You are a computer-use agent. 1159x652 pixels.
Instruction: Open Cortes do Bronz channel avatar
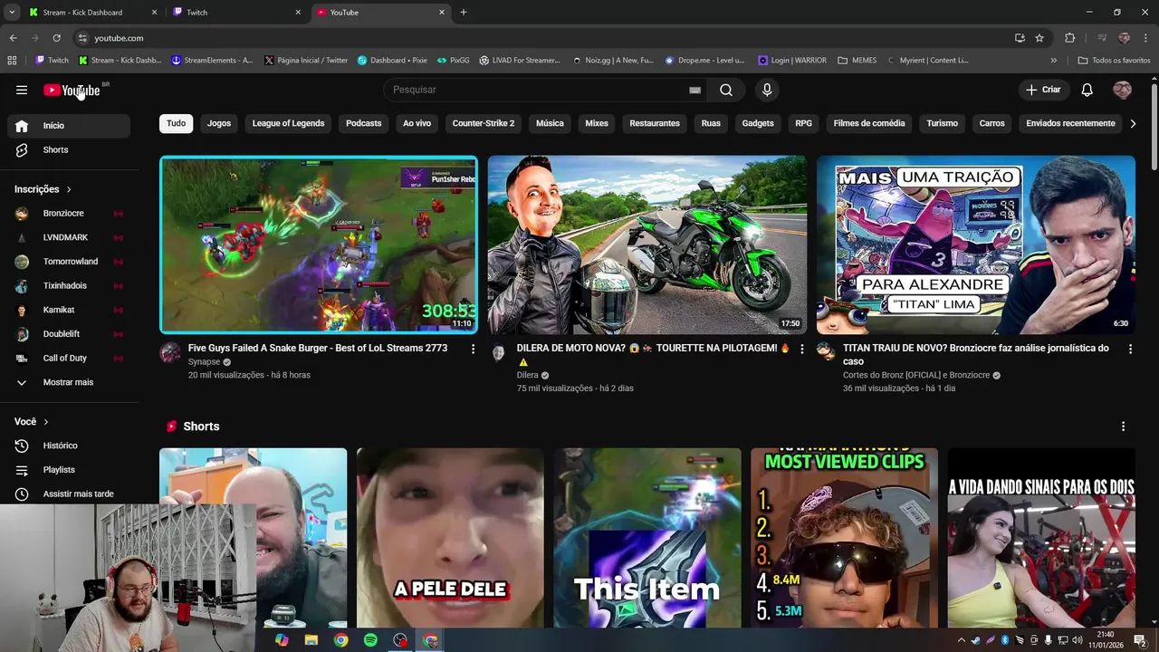tap(826, 353)
